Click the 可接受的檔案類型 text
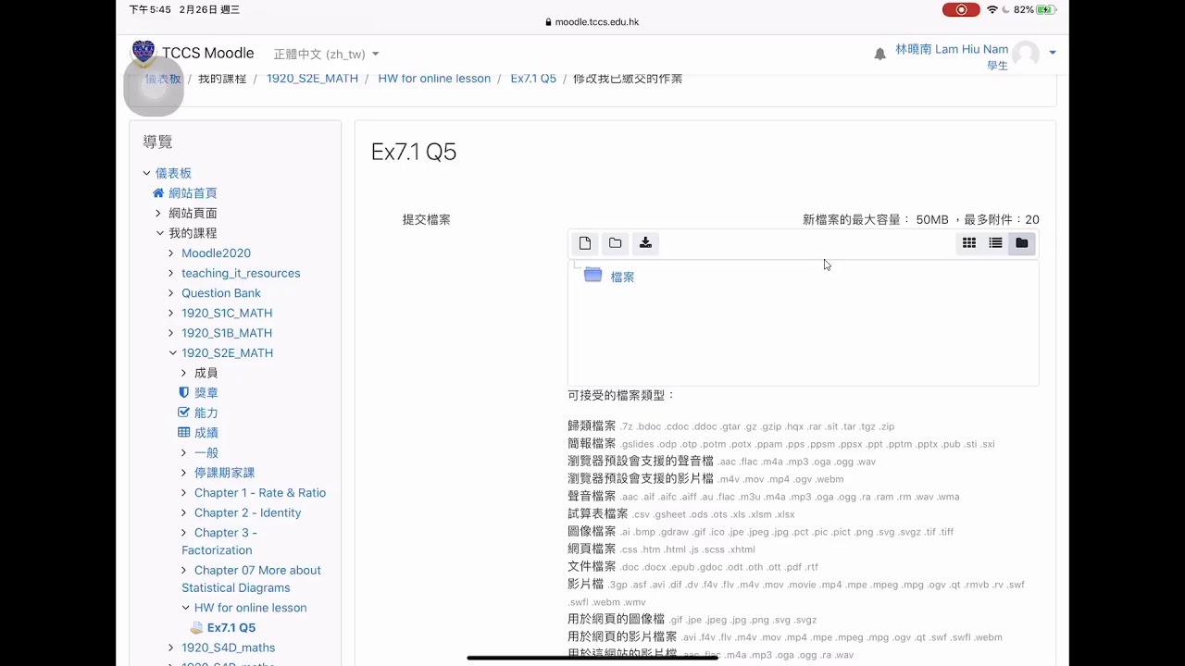 pos(622,395)
